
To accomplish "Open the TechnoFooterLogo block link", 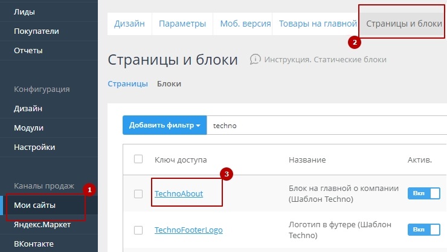I will [187, 230].
